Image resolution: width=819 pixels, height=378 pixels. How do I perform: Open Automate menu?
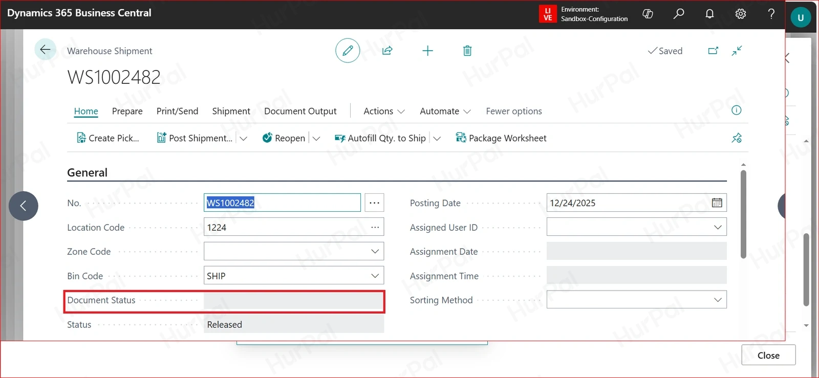pos(445,111)
